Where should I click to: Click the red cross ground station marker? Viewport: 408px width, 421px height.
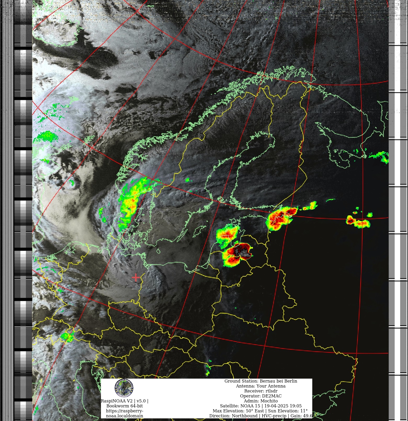pos(136,278)
